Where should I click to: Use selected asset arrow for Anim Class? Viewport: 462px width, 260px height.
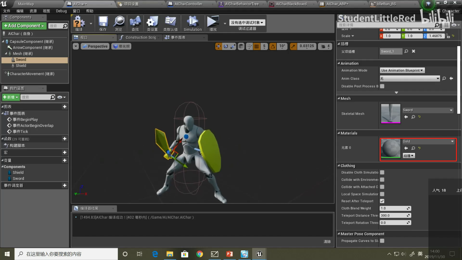(x=451, y=79)
